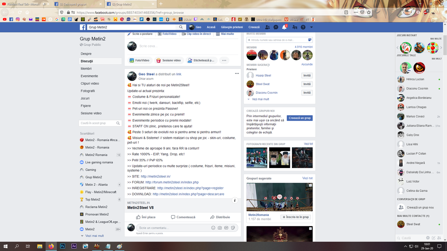Open the forum.metin2steel.in link in the post
This screenshot has height=251, width=447.
click(172, 182)
